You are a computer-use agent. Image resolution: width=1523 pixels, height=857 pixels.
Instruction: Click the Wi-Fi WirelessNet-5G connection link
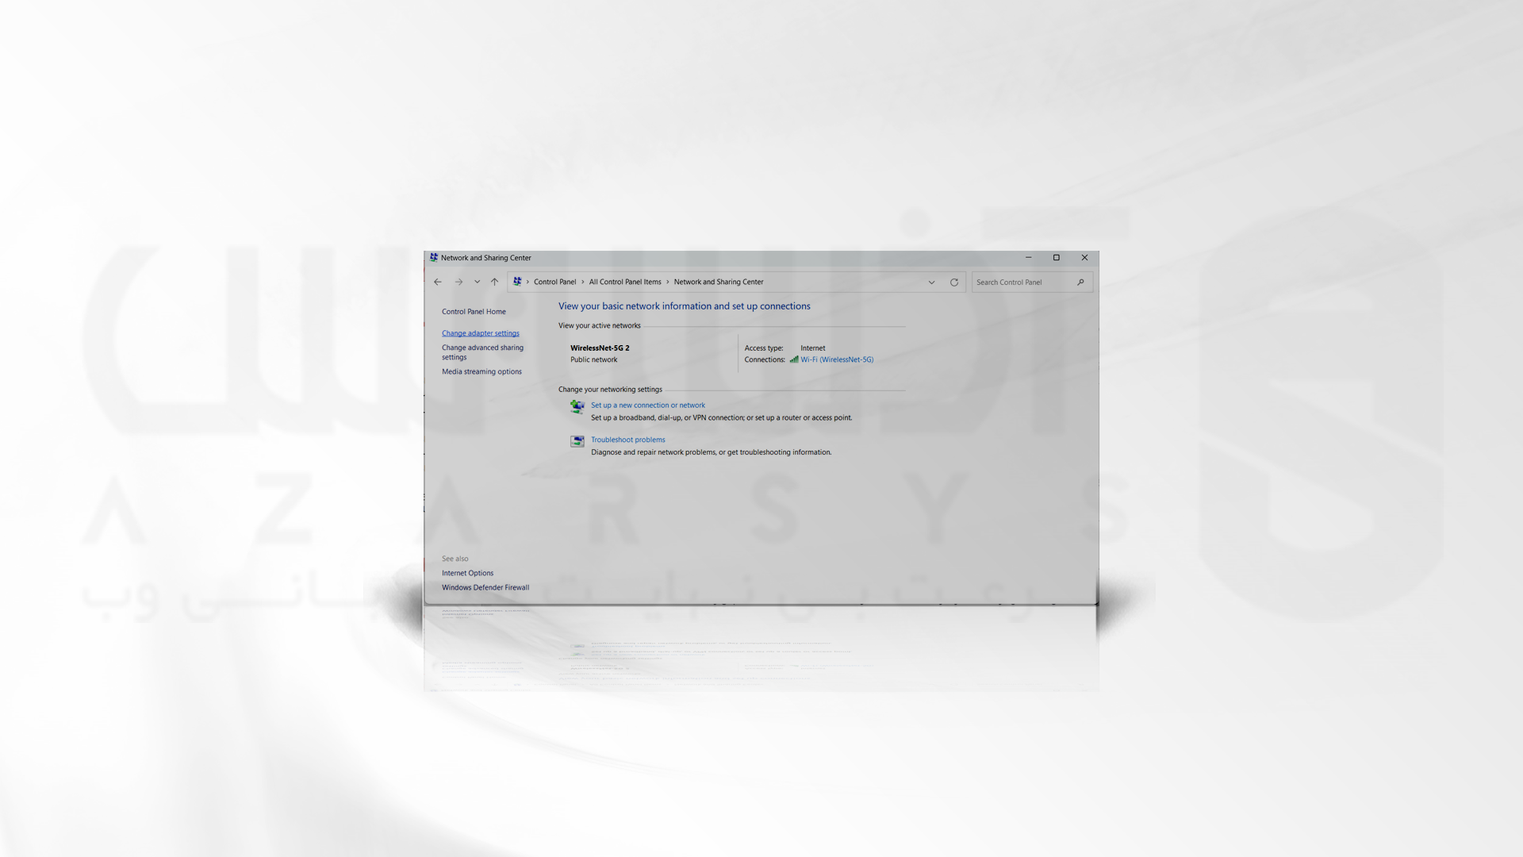click(x=837, y=359)
